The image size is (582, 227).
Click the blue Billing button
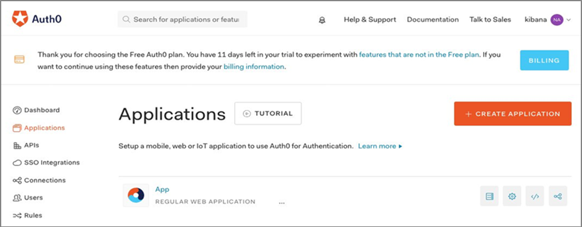[544, 60]
